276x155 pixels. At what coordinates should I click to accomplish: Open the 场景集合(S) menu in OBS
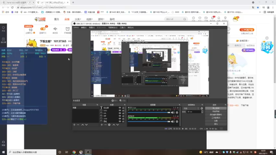pyautogui.click(x=113, y=28)
